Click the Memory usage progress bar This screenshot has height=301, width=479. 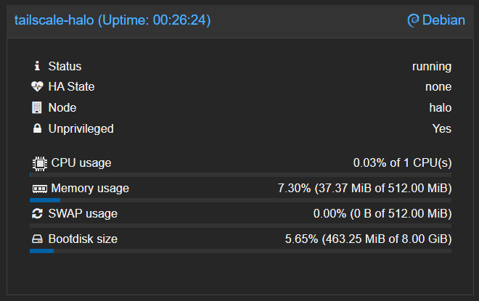[x=240, y=200]
